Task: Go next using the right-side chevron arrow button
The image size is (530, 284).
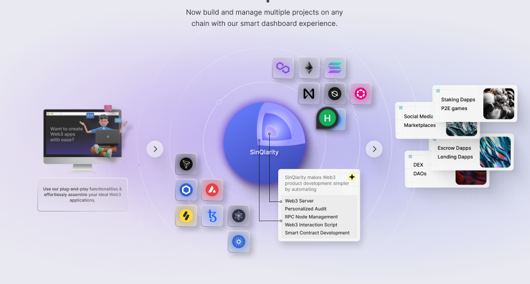Action: pyautogui.click(x=374, y=149)
